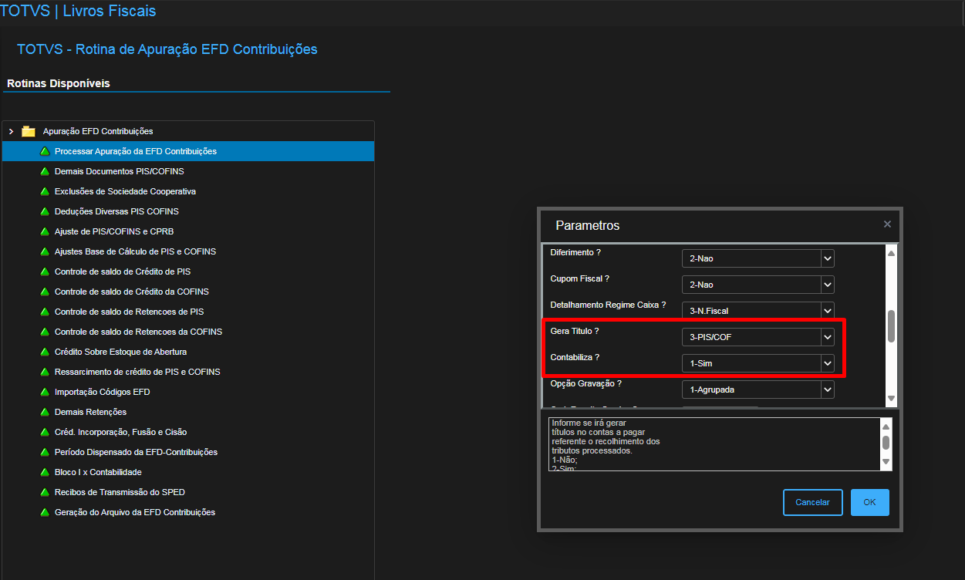Click green triangle icon beside Demais Retenções
965x580 pixels.
click(x=45, y=412)
